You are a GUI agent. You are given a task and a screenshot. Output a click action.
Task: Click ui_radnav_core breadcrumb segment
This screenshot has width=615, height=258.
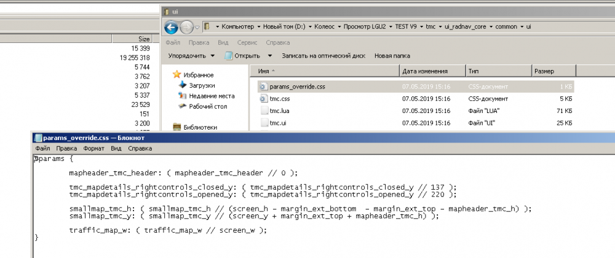tap(465, 26)
